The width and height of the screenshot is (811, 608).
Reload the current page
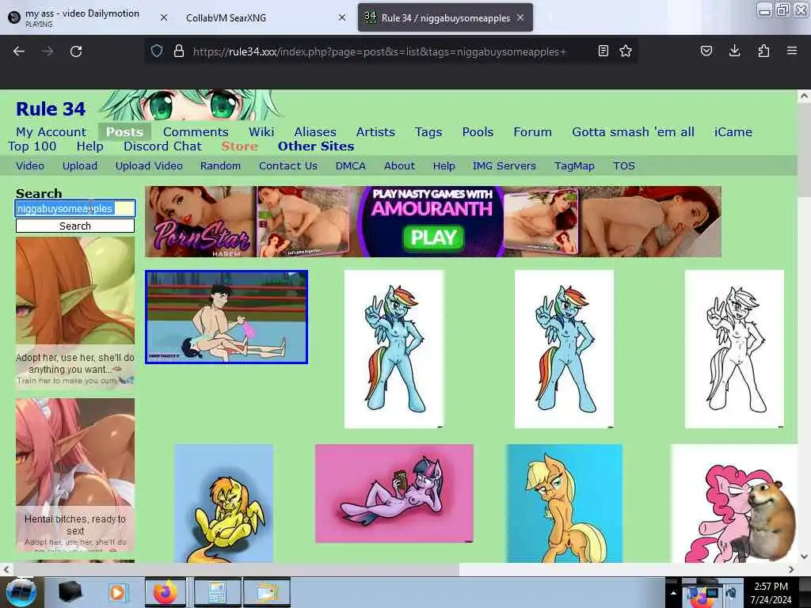76,51
